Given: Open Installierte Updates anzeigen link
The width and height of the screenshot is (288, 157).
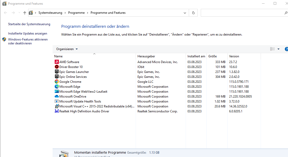Looking at the screenshot, I should pos(28,33).
